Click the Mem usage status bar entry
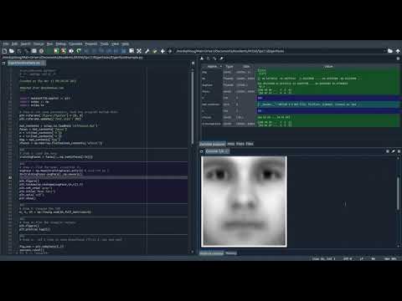This screenshot has height=301, width=402. [390, 258]
